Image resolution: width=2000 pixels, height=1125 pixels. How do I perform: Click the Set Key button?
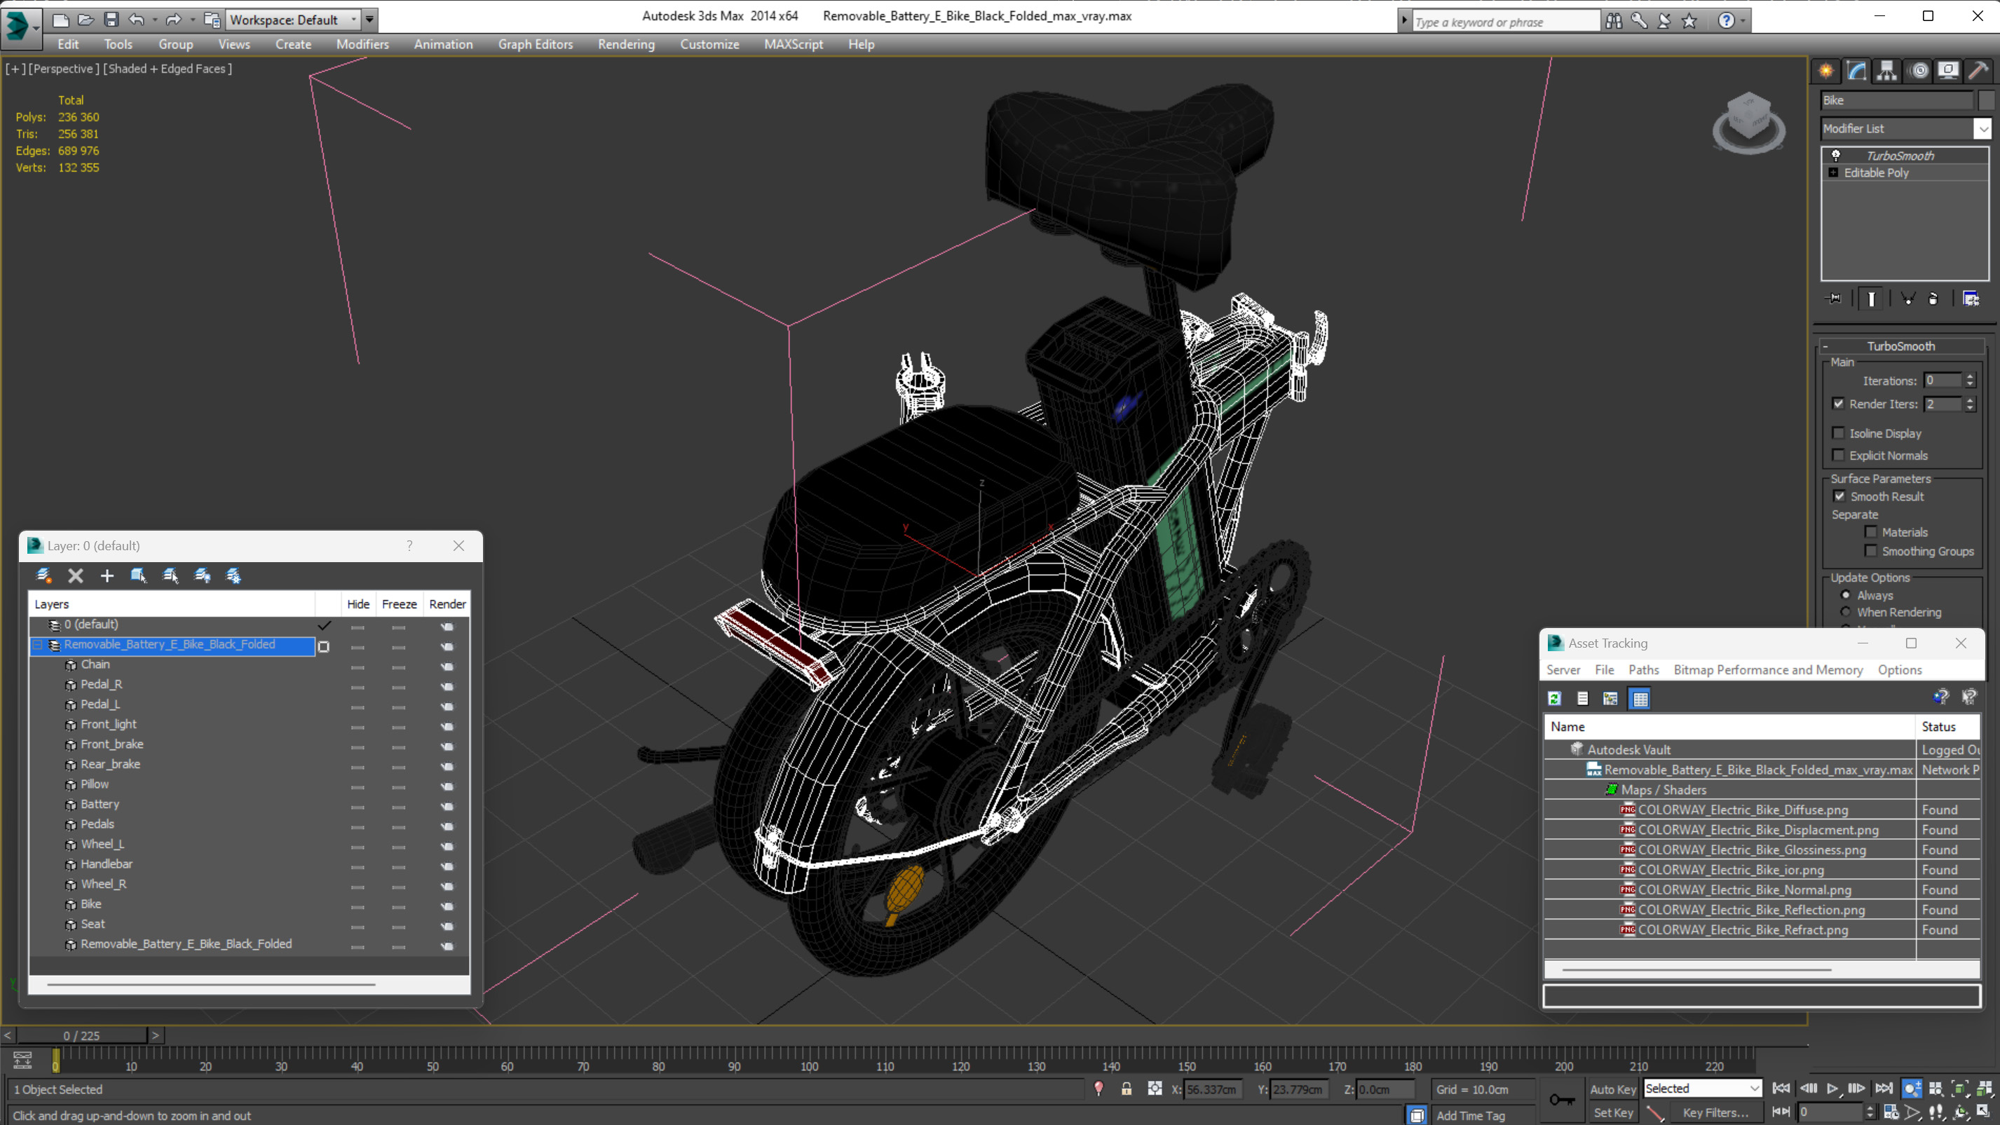1612,1112
